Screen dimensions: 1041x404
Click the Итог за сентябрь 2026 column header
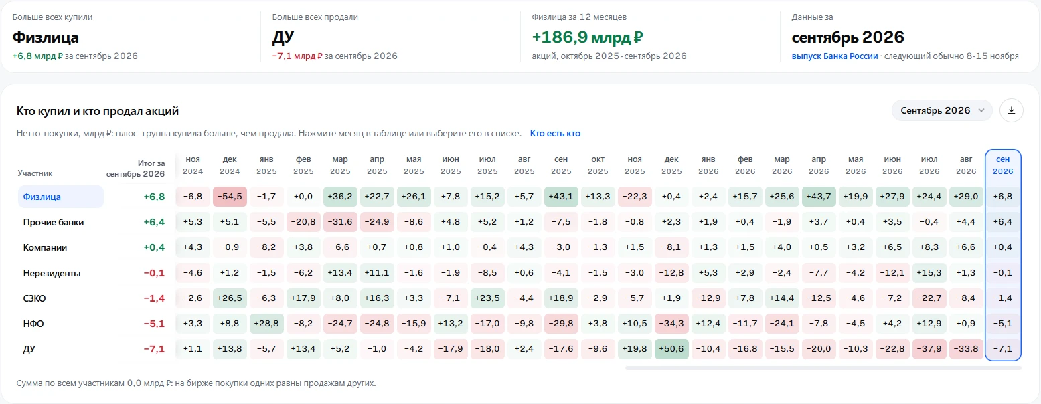click(135, 168)
